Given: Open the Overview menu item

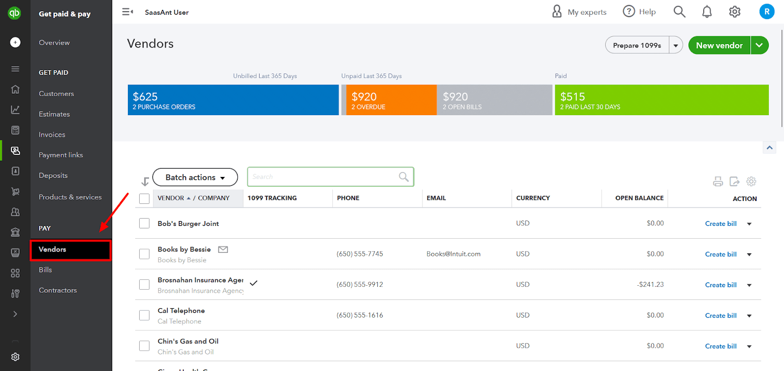Looking at the screenshot, I should pos(54,43).
